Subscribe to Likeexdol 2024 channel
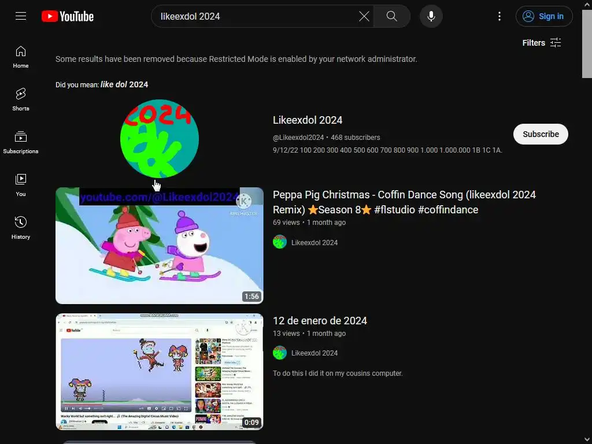 541,134
